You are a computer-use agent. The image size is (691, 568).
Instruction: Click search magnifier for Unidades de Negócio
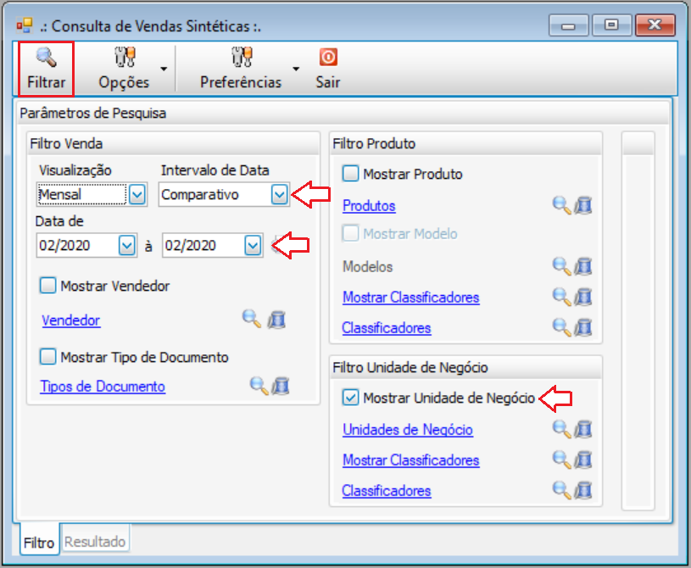[x=562, y=429]
